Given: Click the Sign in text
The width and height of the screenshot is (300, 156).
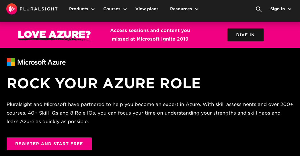Looking at the screenshot, I should click(x=278, y=9).
